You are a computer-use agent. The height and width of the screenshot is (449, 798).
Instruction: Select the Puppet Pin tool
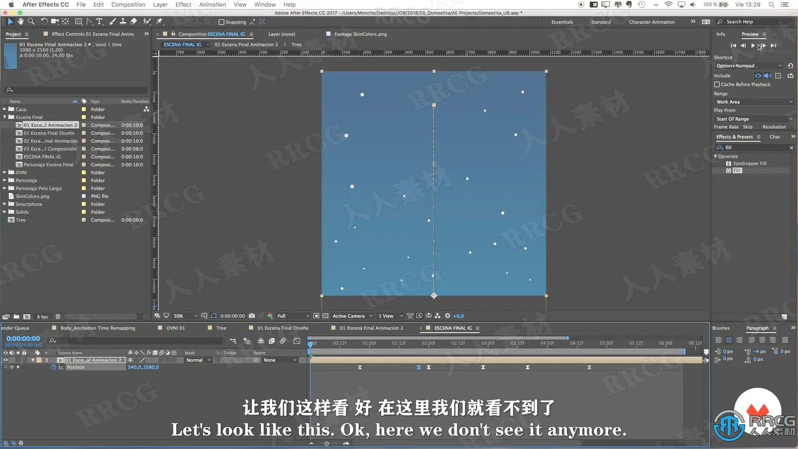[159, 22]
